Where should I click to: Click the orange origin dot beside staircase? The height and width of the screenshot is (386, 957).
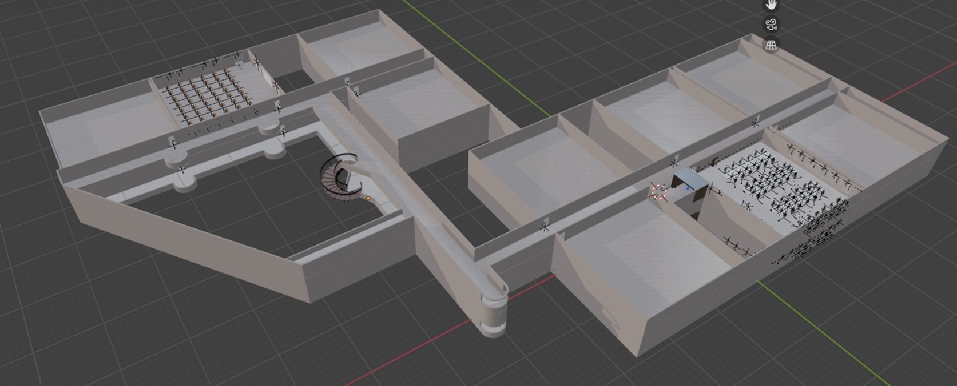[368, 198]
